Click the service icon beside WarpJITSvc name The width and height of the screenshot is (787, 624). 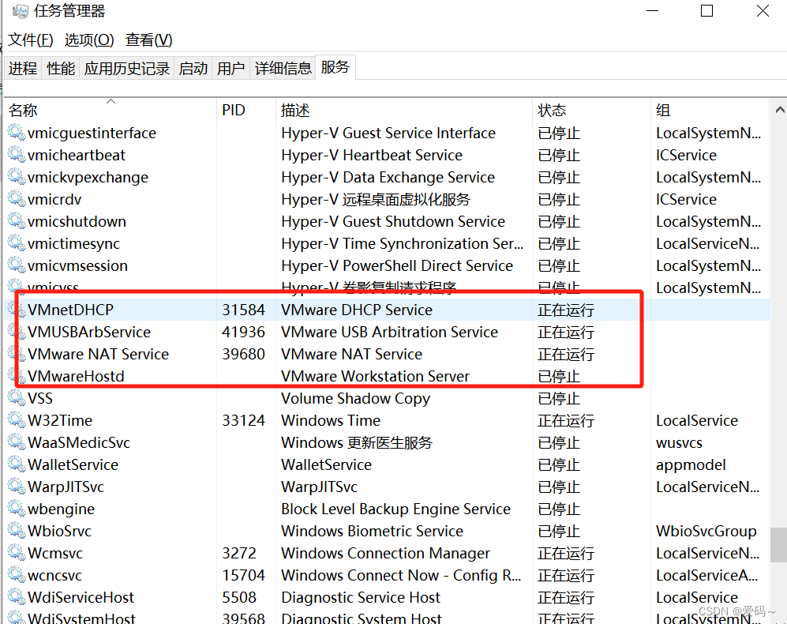point(16,487)
